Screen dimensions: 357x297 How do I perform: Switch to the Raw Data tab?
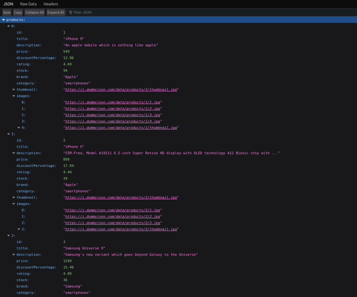(x=28, y=4)
